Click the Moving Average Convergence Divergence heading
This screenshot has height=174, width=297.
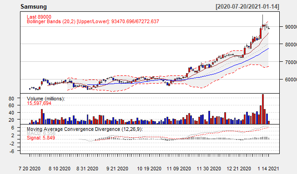click(x=85, y=129)
